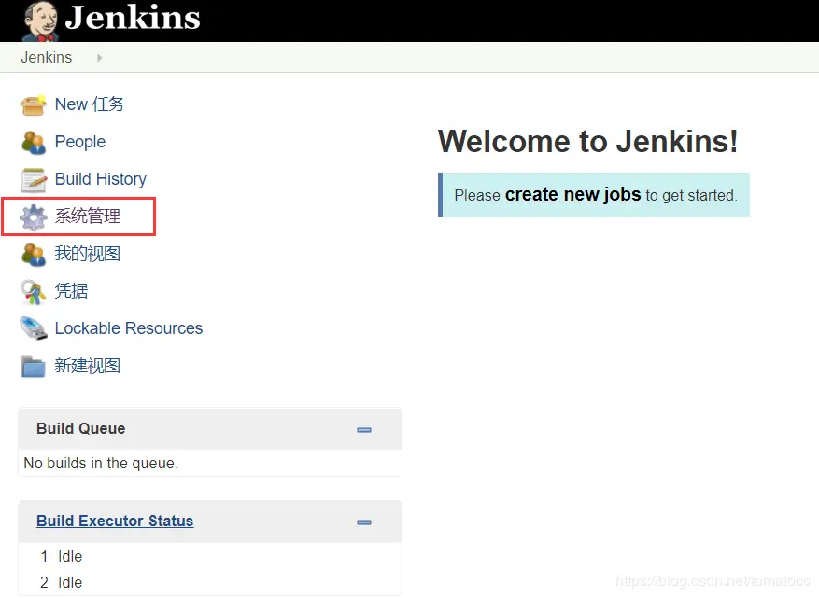
Task: Click the 'No builds in the queue.' text
Action: [101, 463]
